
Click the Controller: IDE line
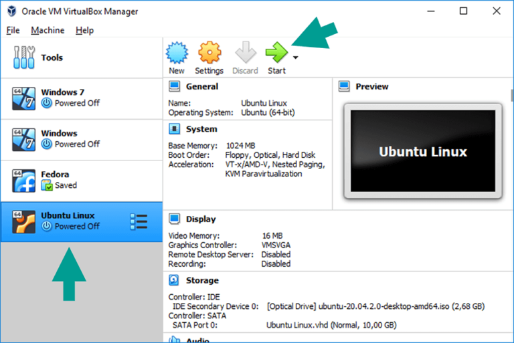pos(194,297)
